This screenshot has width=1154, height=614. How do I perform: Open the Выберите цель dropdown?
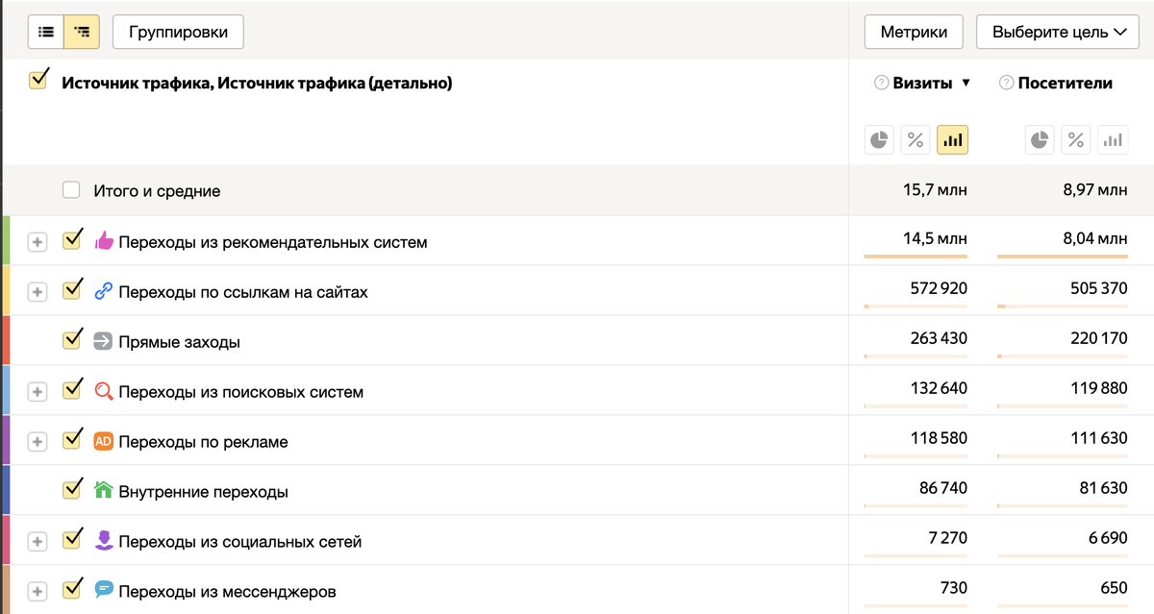(1058, 32)
